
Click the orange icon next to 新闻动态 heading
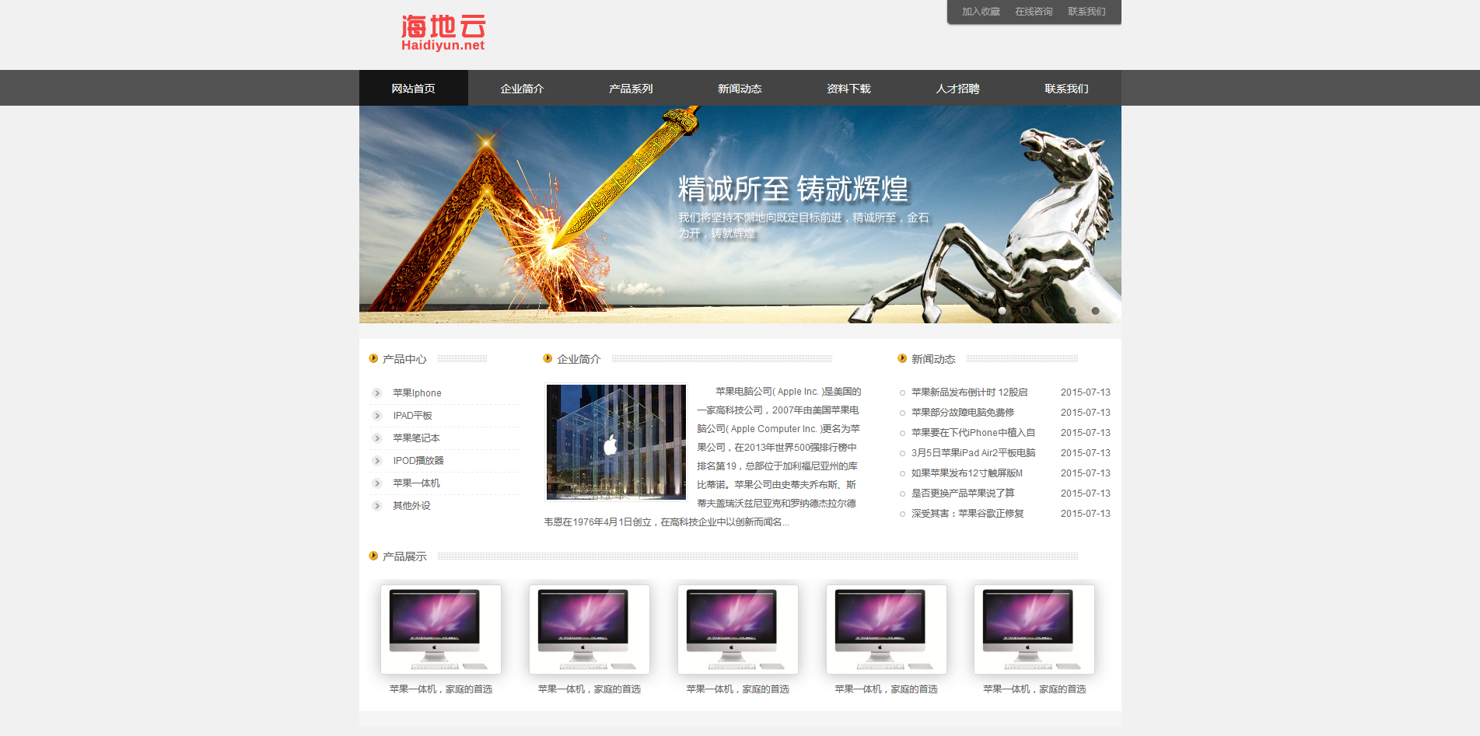click(x=902, y=358)
